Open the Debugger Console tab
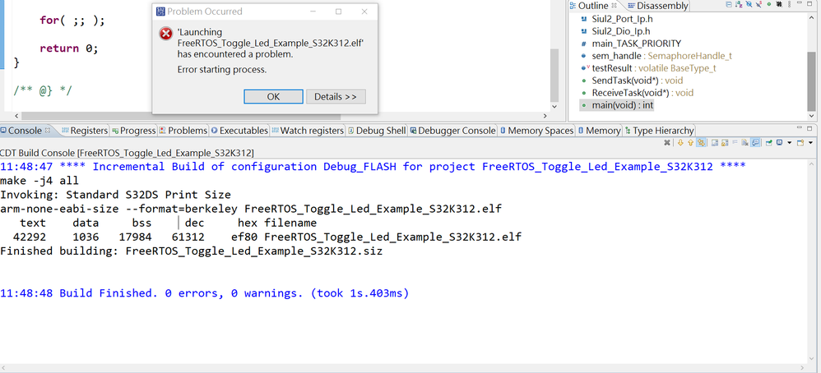The width and height of the screenshot is (821, 373). (x=456, y=131)
